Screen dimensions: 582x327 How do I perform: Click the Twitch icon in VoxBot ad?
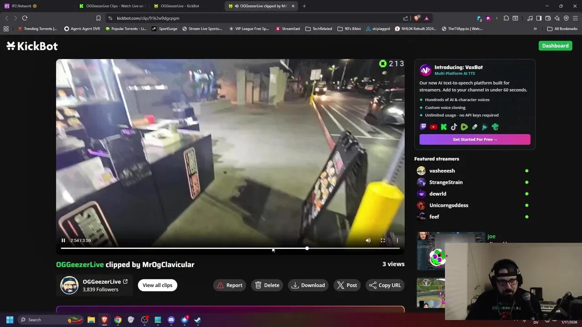pos(423,127)
